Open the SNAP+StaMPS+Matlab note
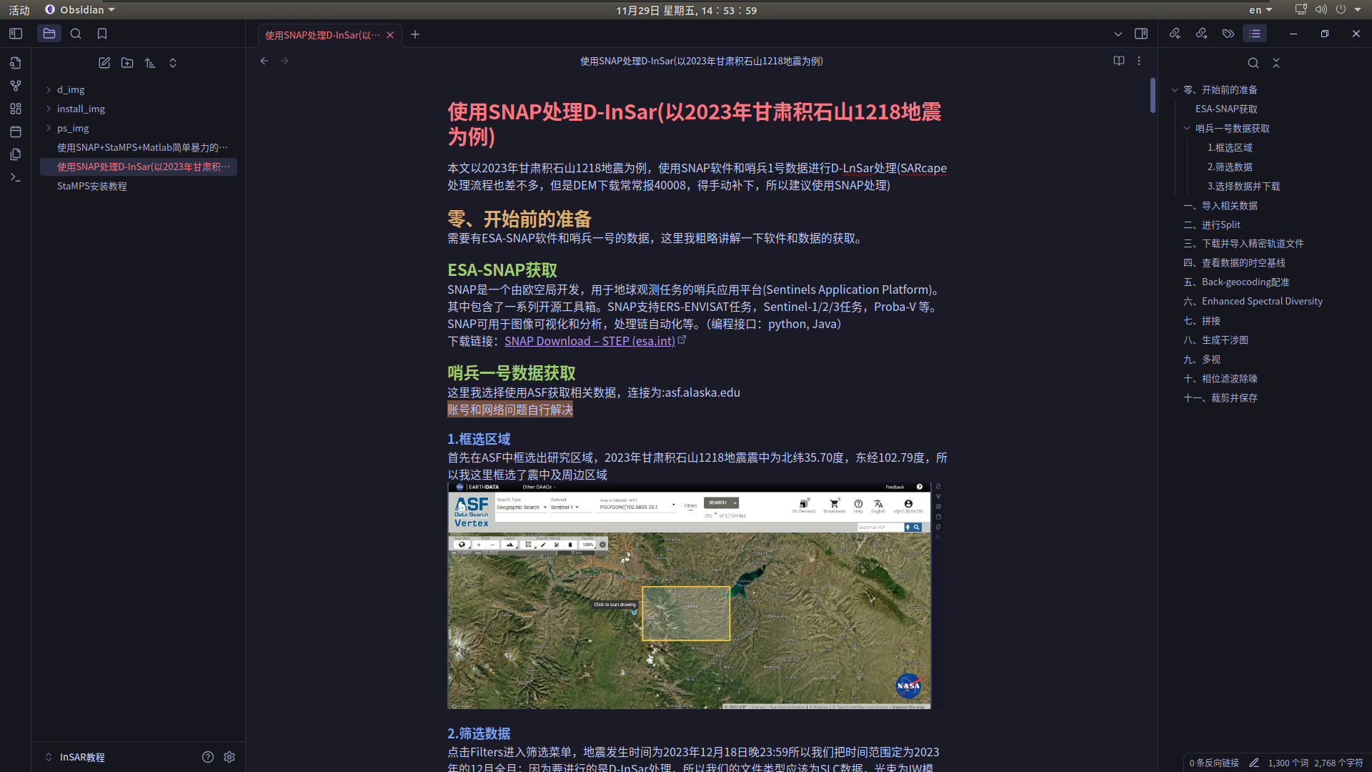The image size is (1372, 772). [x=139, y=147]
